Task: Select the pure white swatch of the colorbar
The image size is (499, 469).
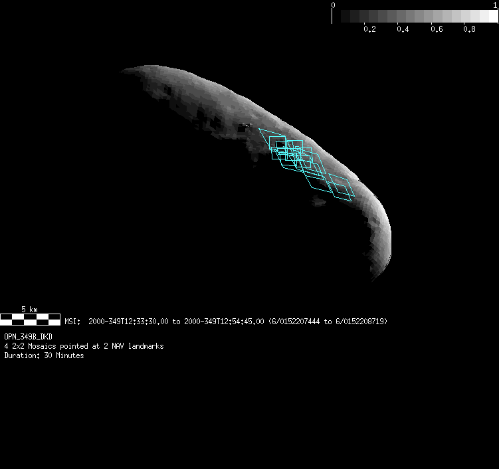Action: 489,17
